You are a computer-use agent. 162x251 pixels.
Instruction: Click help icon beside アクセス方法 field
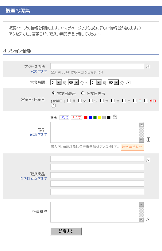coord(148,67)
